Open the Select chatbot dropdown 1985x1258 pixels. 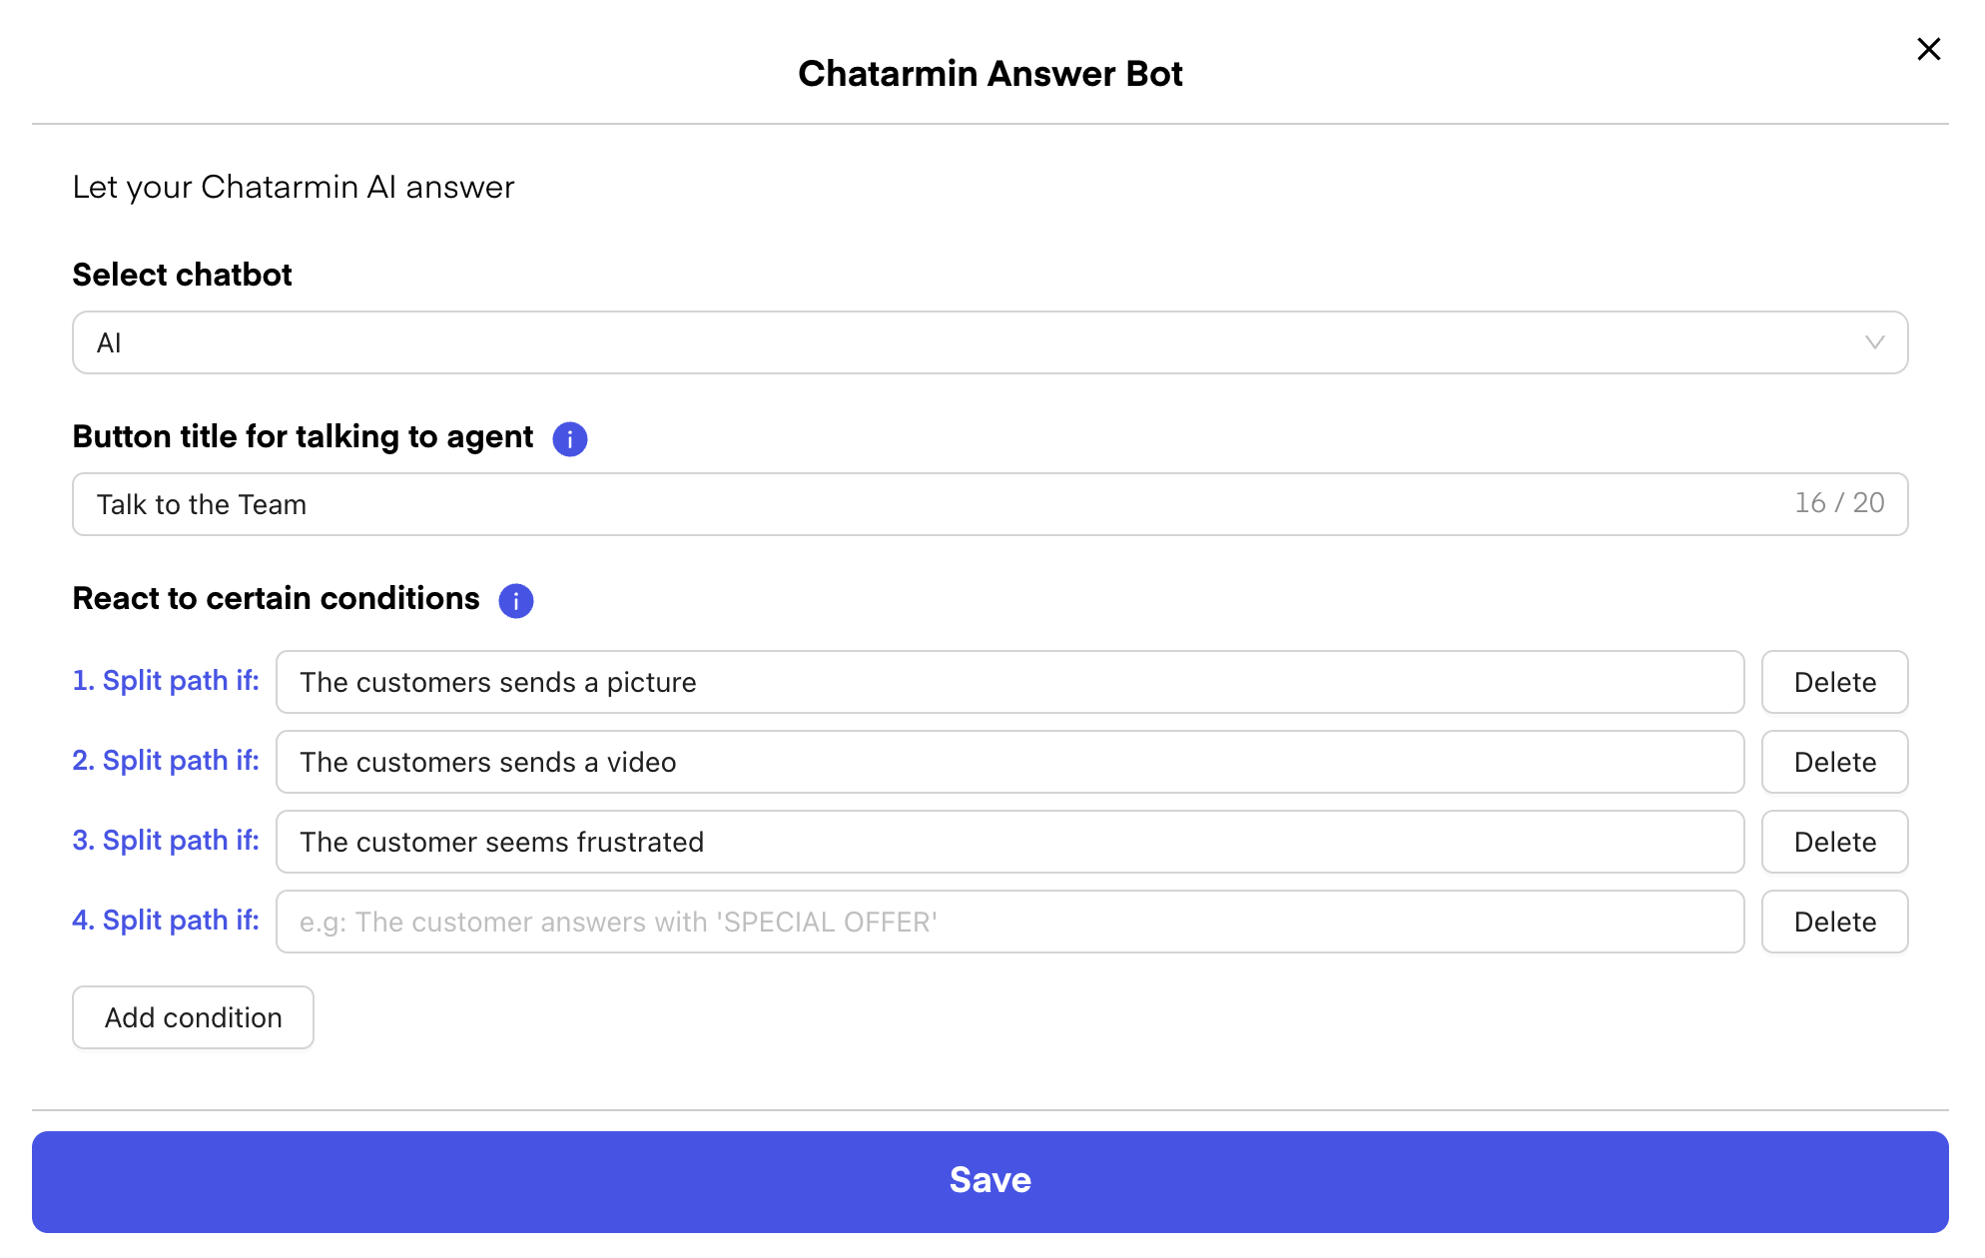tap(989, 342)
